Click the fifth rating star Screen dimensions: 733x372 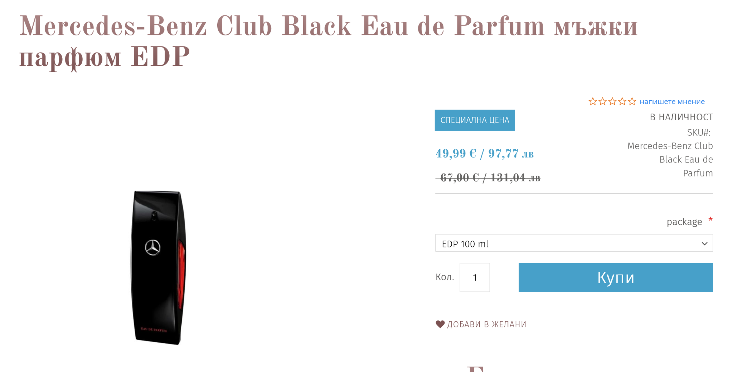click(x=632, y=102)
